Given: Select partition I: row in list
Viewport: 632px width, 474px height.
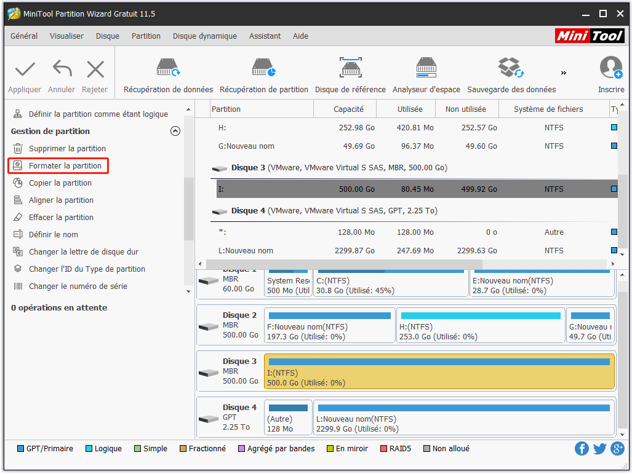Looking at the screenshot, I should tap(417, 189).
